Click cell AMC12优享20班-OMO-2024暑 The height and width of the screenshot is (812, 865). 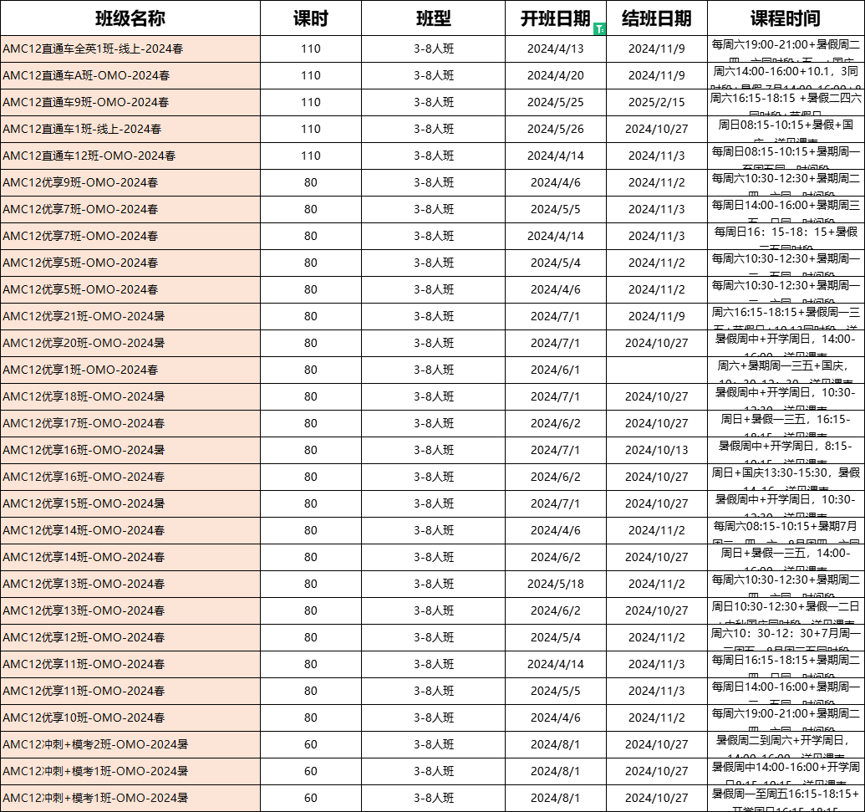130,344
